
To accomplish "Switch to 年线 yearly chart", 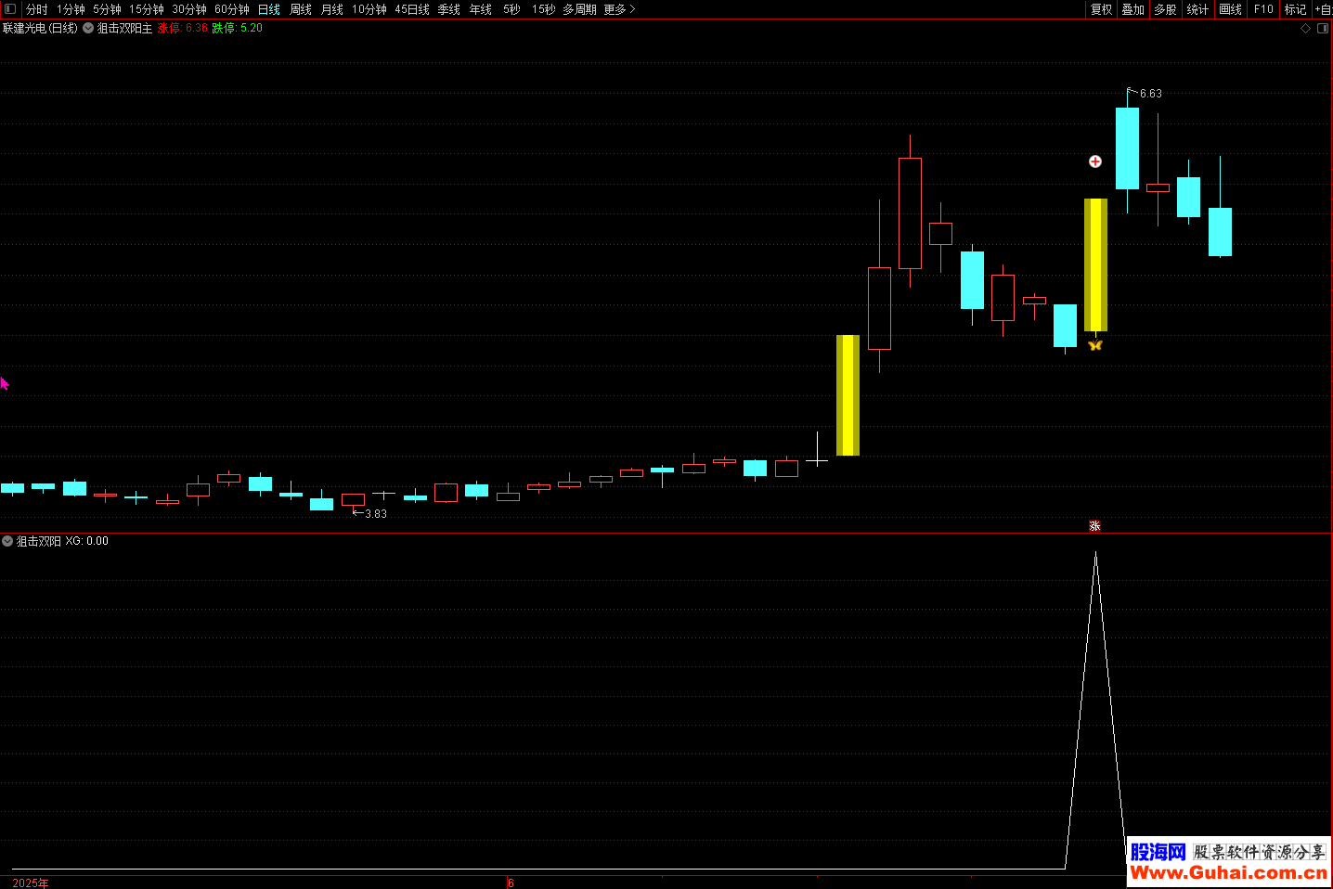I will click(481, 9).
